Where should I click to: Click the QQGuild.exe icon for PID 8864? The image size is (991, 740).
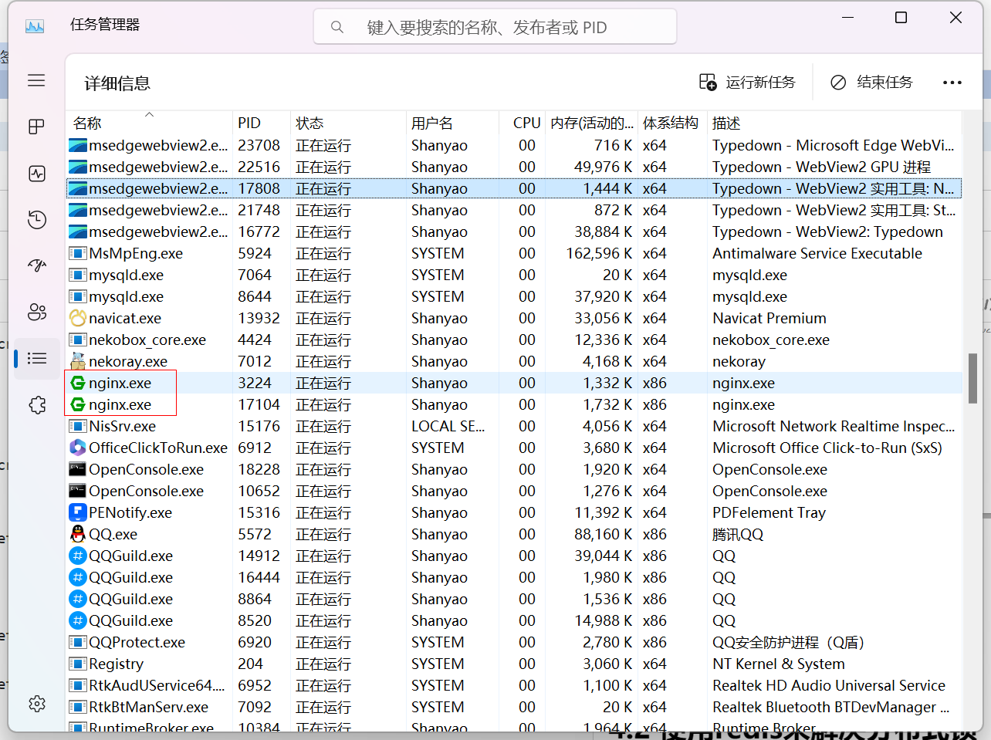coord(77,599)
